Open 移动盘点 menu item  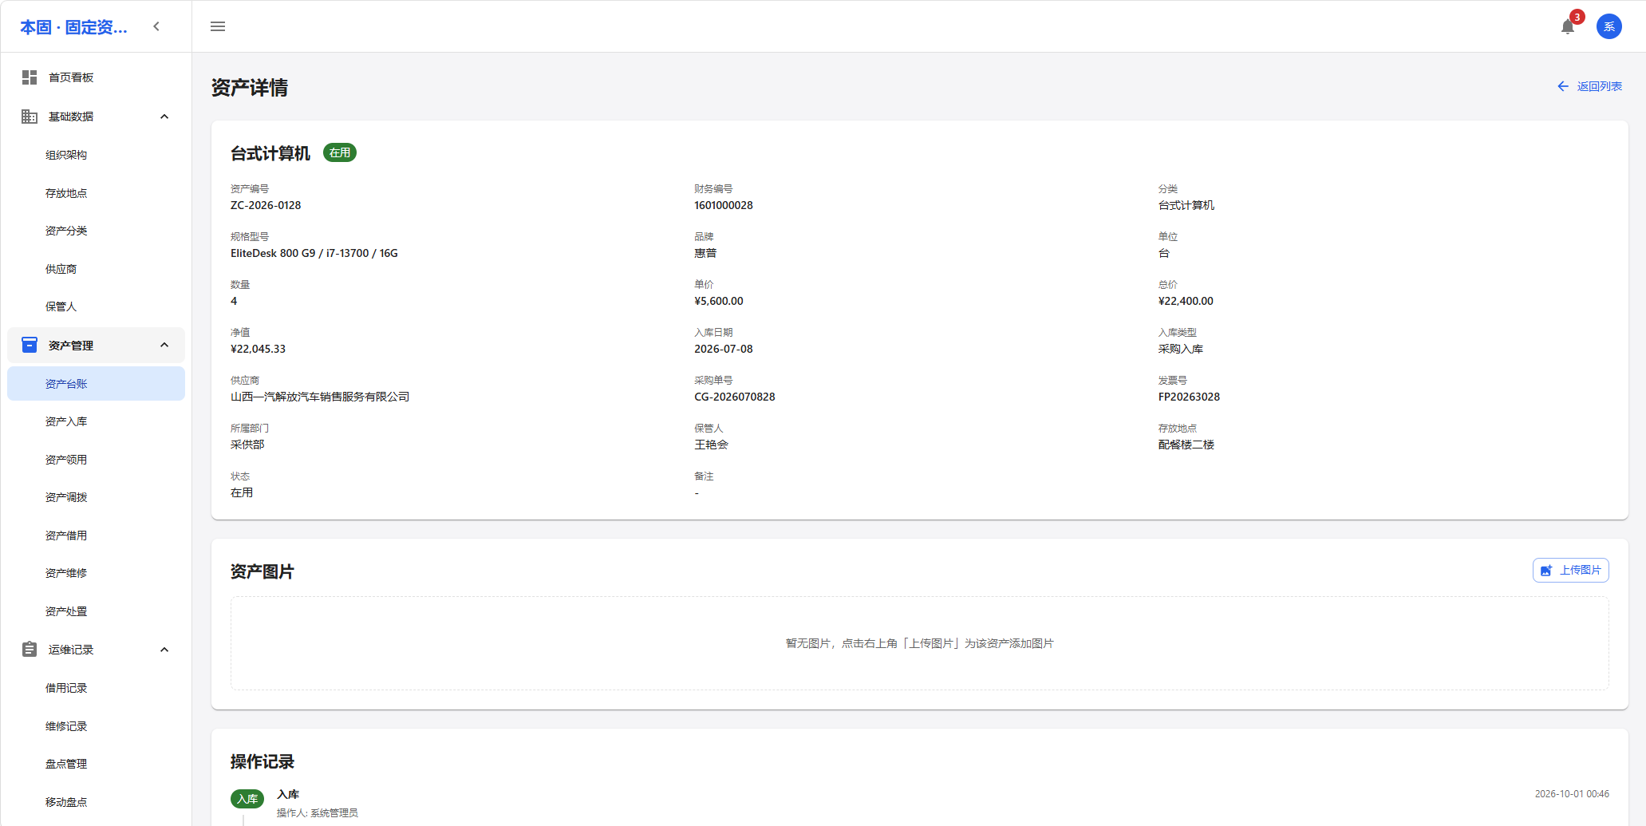click(96, 802)
